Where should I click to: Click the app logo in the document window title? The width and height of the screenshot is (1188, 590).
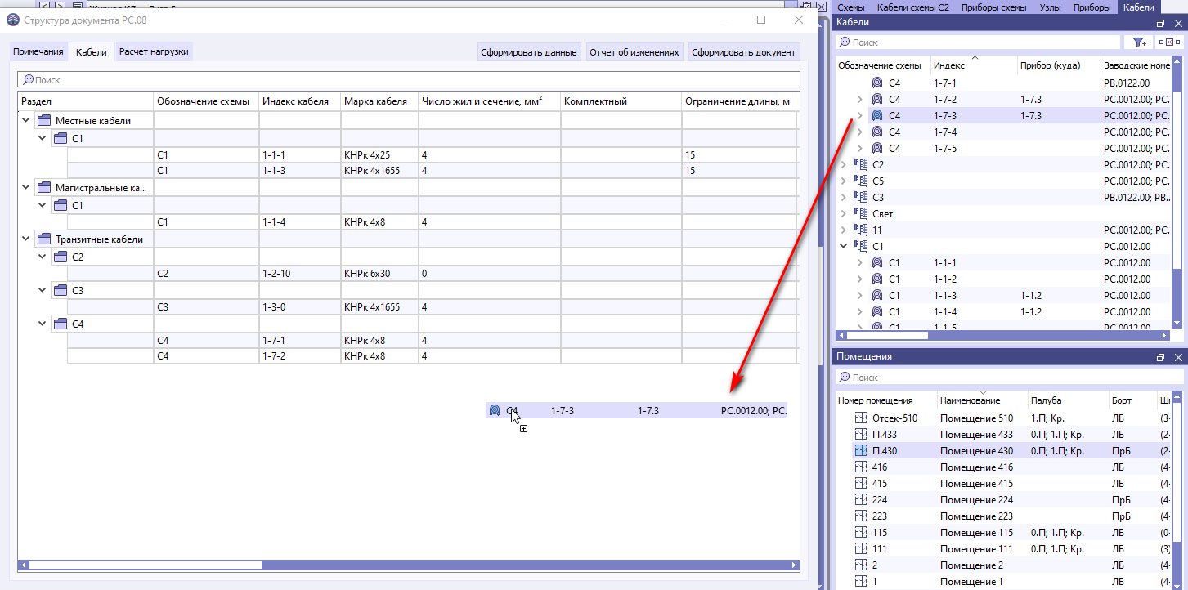pyautogui.click(x=13, y=20)
